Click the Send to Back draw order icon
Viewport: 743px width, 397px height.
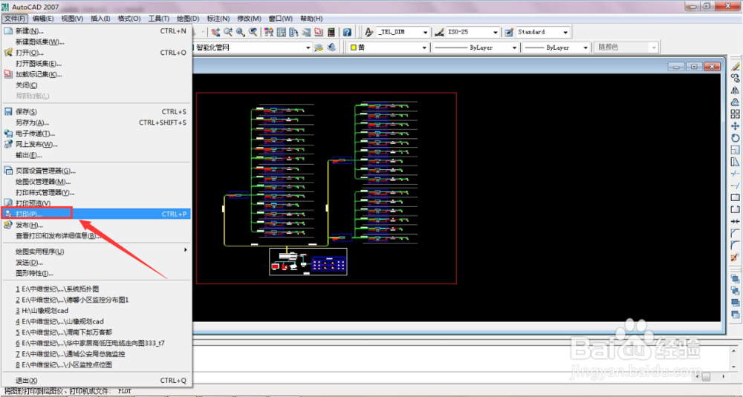[x=735, y=291]
